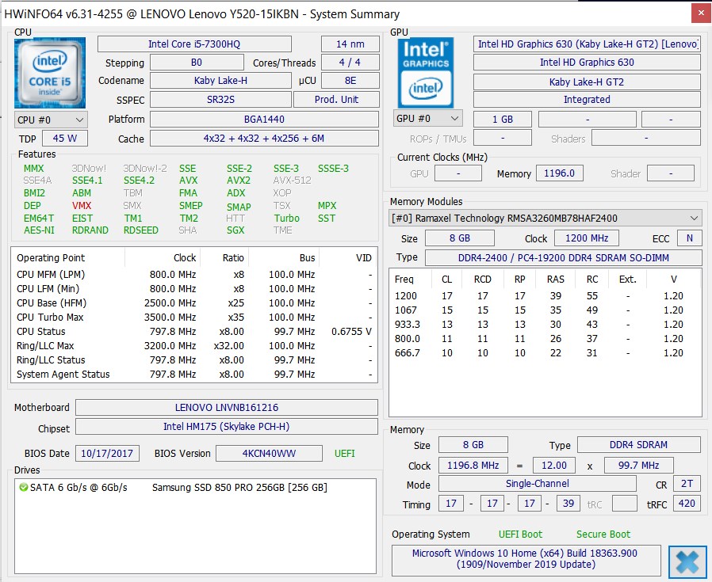The height and width of the screenshot is (582, 712).
Task: Select the Samsung SSD 850 PRO drive entry
Action: pos(239,488)
